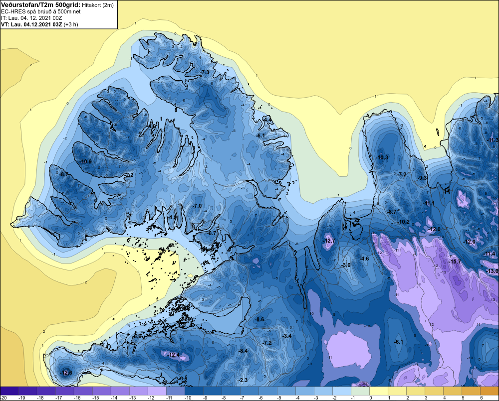Click the initial time line 'IT: Lau. 04. 12. 2021 00Z'

click(x=31, y=18)
